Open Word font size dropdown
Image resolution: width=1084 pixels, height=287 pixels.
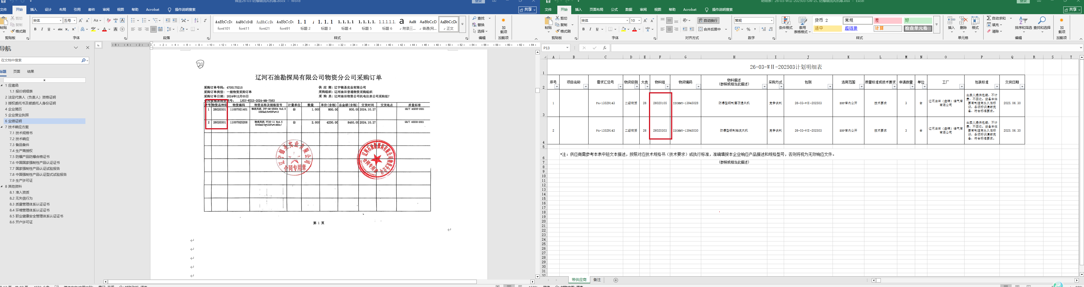(x=74, y=21)
